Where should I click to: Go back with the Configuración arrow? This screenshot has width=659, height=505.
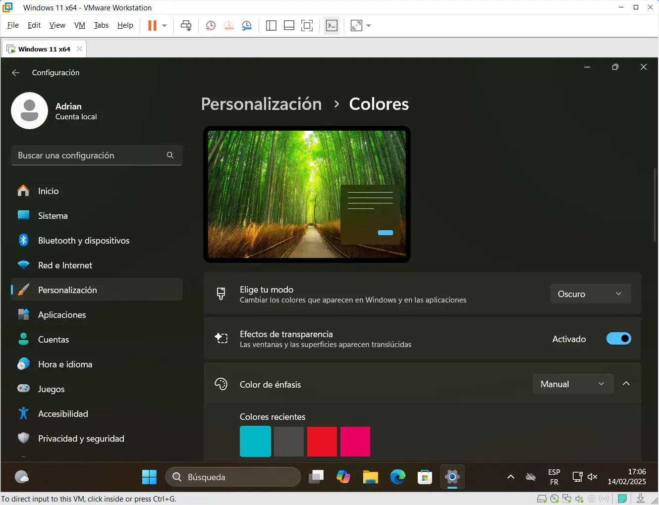(x=16, y=73)
